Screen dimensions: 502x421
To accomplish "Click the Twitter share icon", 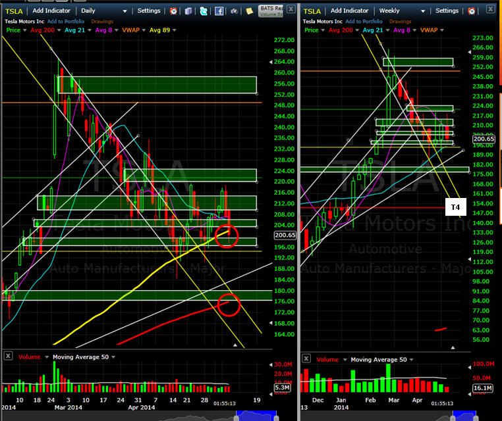I will (x=204, y=11).
